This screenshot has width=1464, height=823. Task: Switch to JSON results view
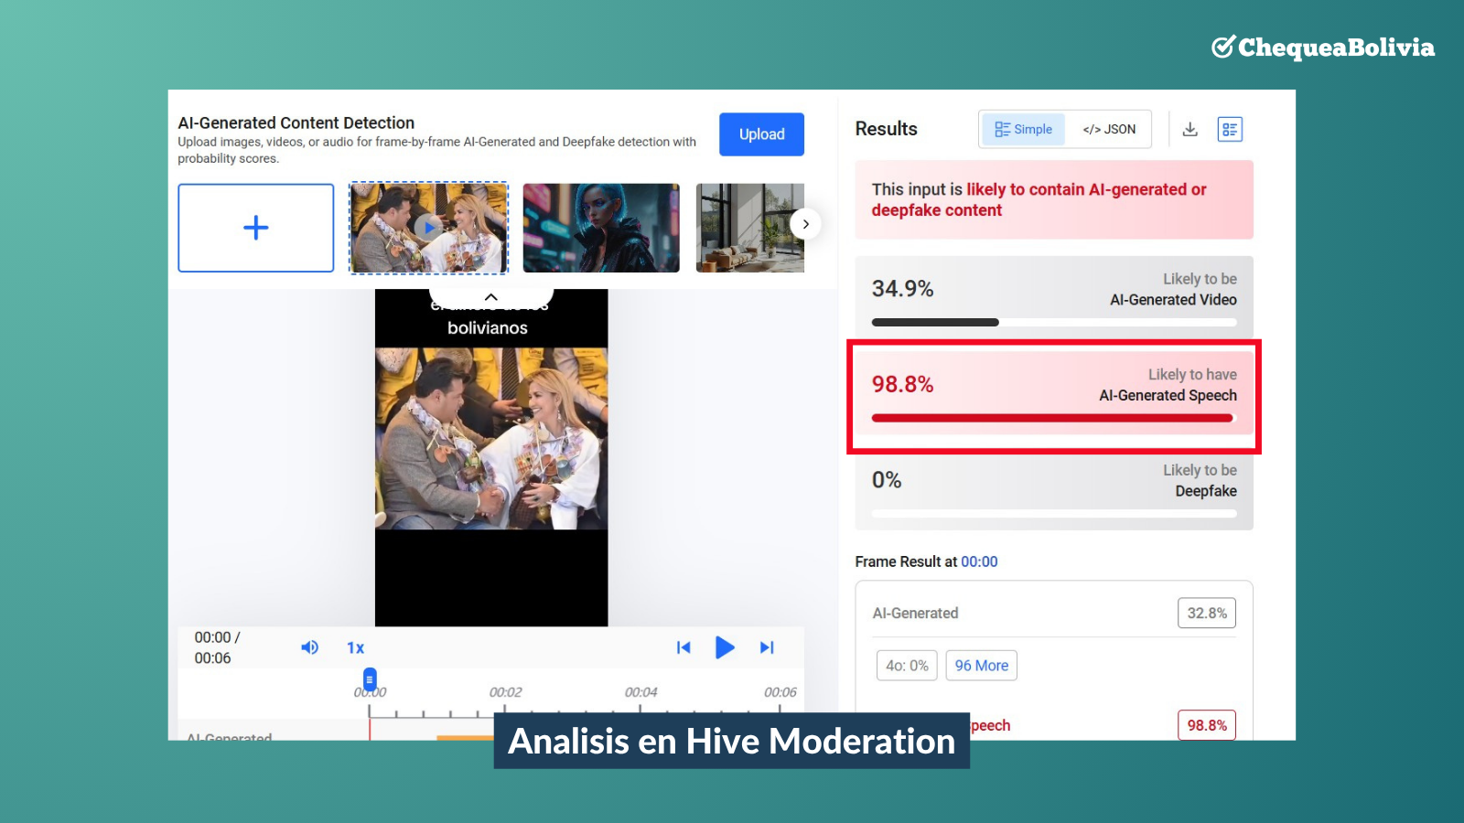[x=1109, y=129]
